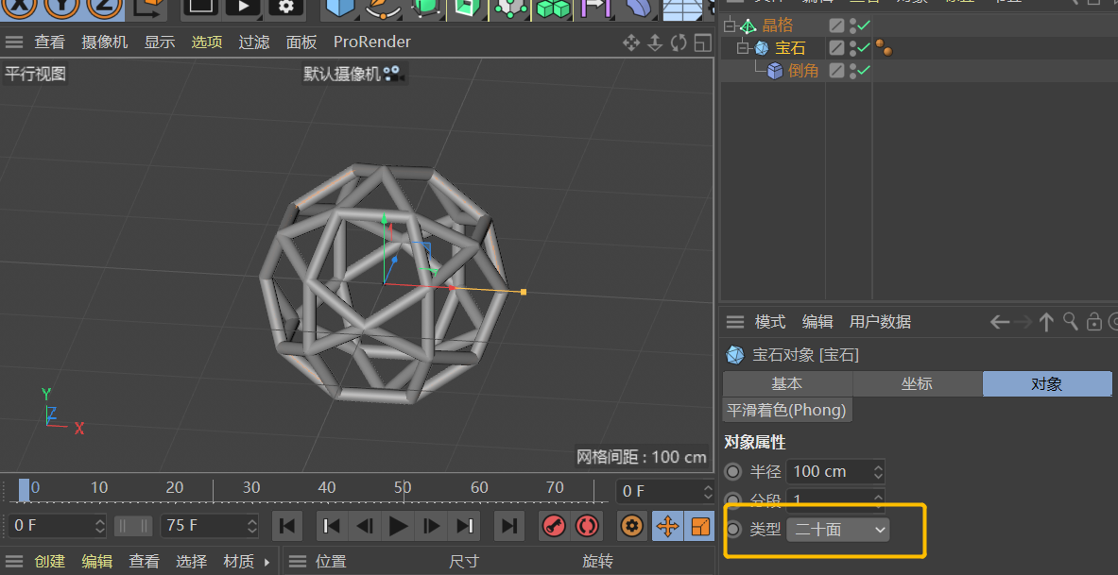The width and height of the screenshot is (1118, 575).
Task: Step the 0 F start frame spinner
Action: [100, 526]
